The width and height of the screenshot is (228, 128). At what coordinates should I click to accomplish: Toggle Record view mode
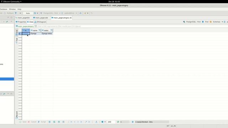(17, 115)
